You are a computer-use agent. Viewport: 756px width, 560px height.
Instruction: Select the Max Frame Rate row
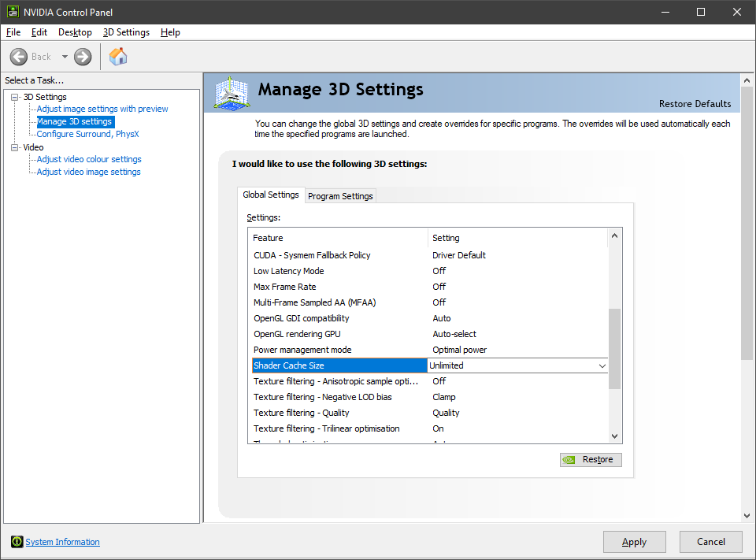coord(430,287)
